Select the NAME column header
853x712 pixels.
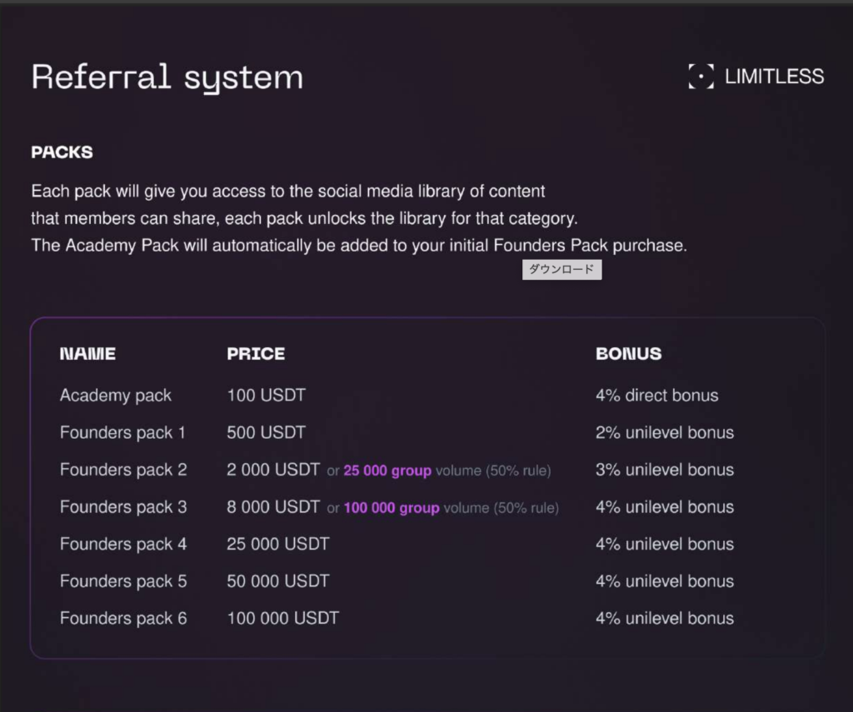tap(87, 354)
